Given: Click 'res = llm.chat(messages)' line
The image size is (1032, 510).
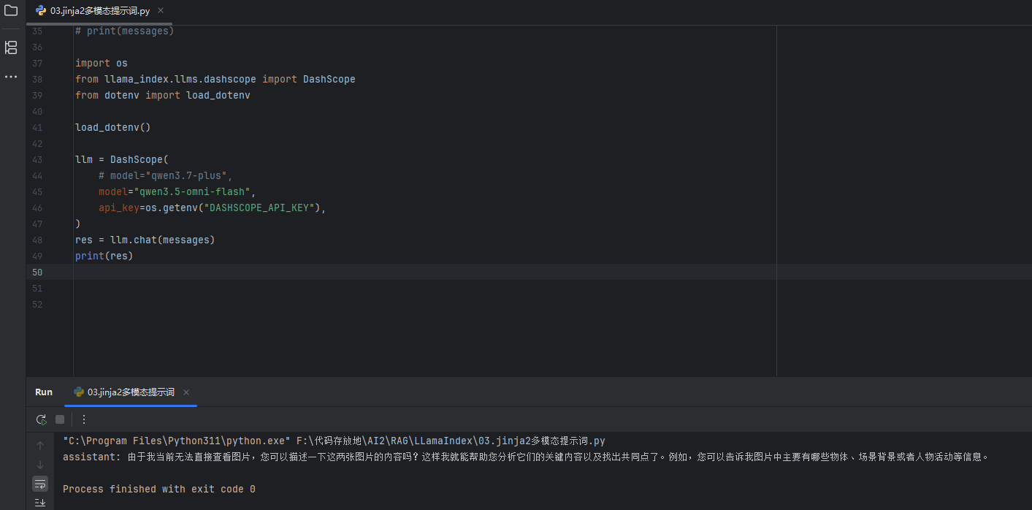Looking at the screenshot, I should (145, 240).
